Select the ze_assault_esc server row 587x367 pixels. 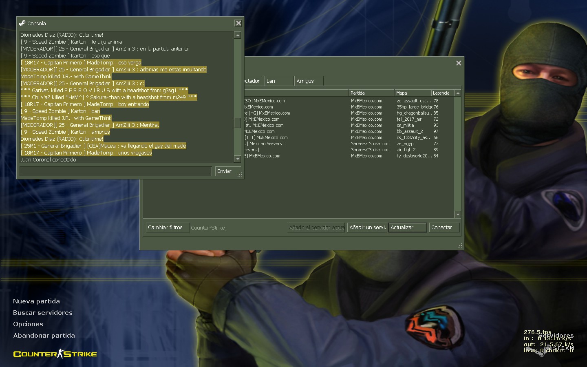349,101
